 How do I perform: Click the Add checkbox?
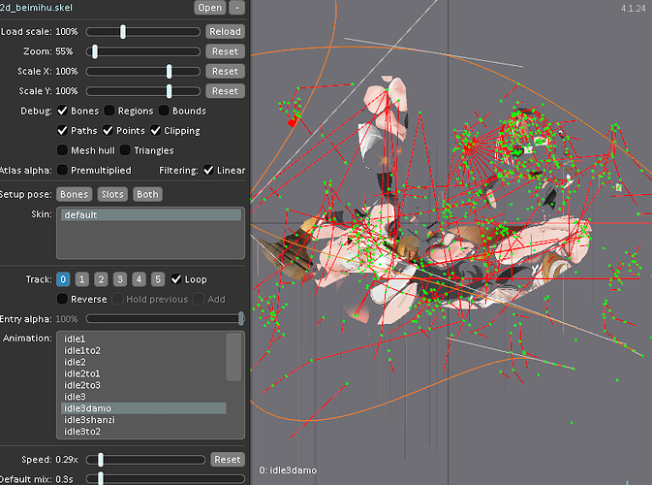[x=200, y=300]
